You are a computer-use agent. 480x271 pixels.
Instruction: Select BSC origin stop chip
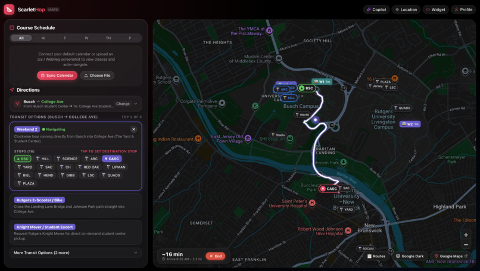(23, 158)
